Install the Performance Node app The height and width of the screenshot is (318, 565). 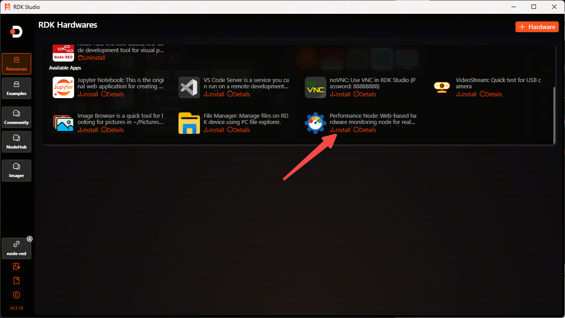(x=340, y=130)
